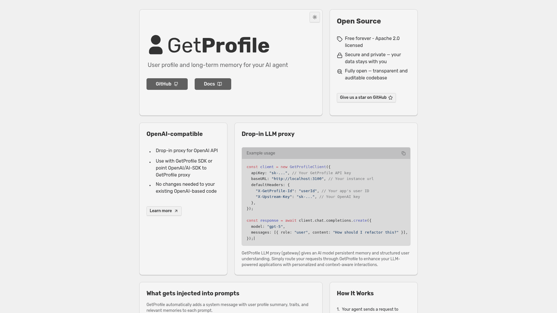Click the GetProfile title text
Image resolution: width=557 pixels, height=313 pixels.
click(218, 45)
